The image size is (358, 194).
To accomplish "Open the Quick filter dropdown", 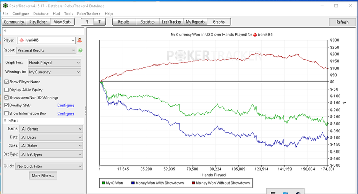I will coord(49,166).
